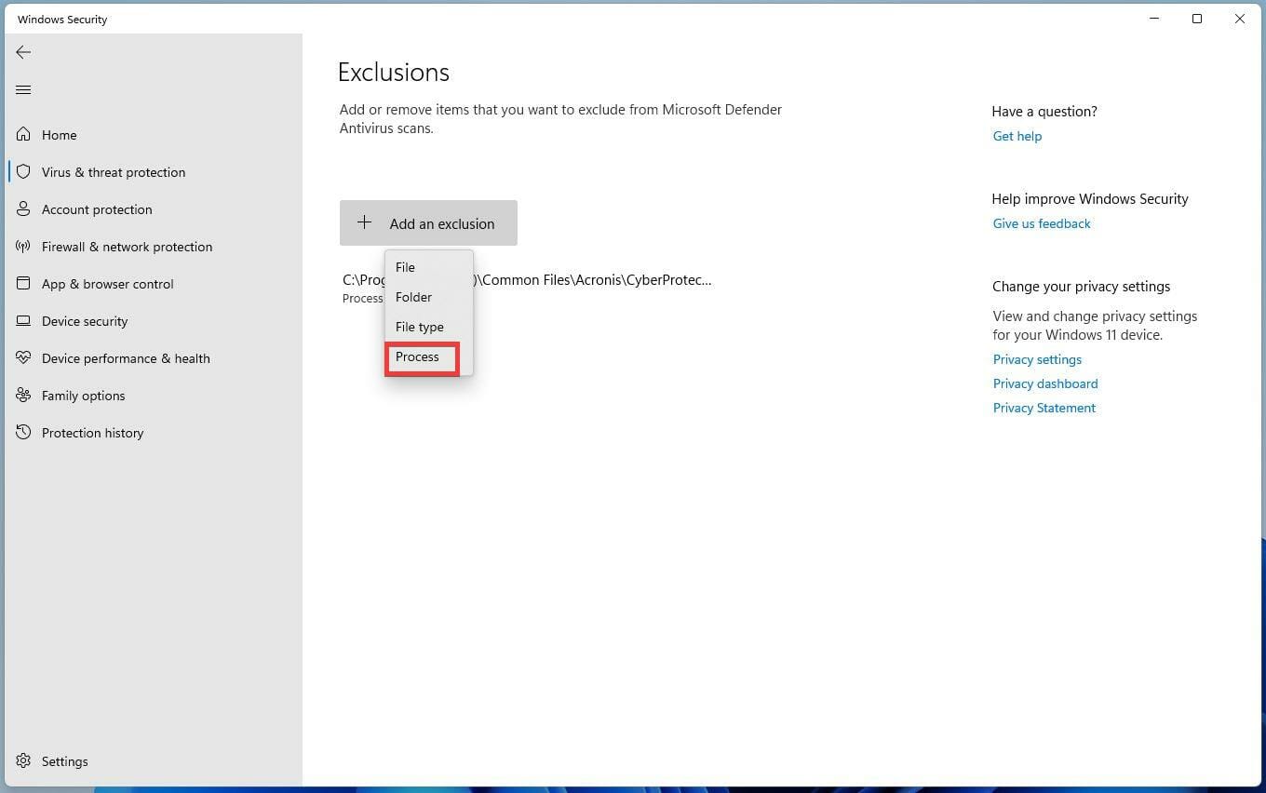Screen dimensions: 1266x793
Task: Click the Settings gear icon
Action: point(23,760)
